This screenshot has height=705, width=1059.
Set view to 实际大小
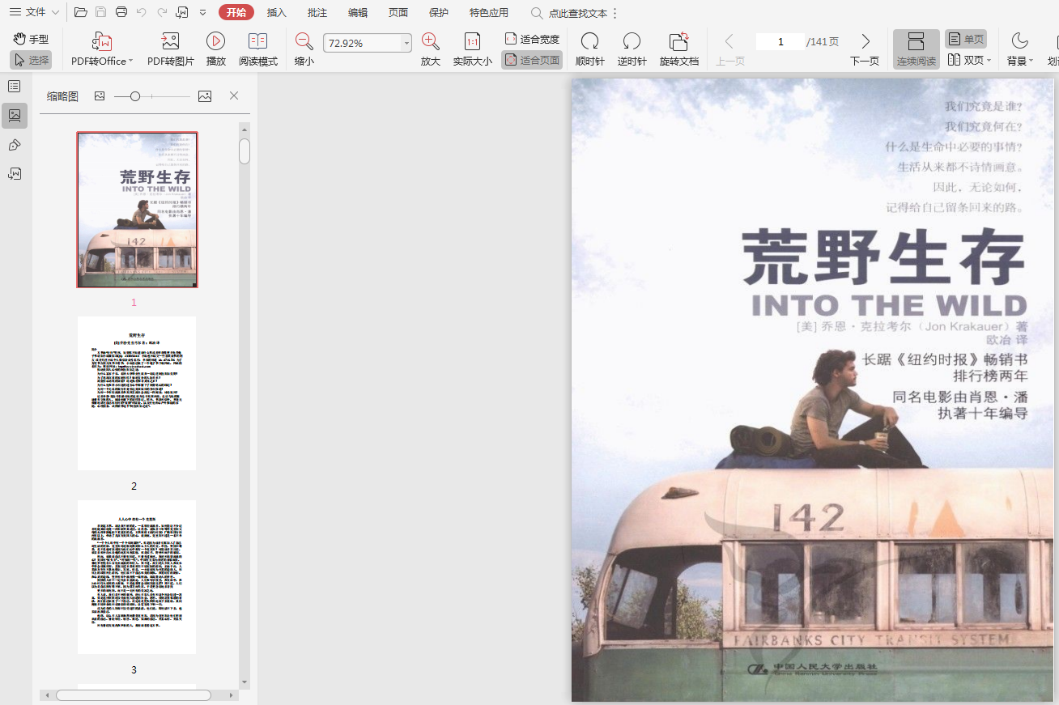click(472, 49)
